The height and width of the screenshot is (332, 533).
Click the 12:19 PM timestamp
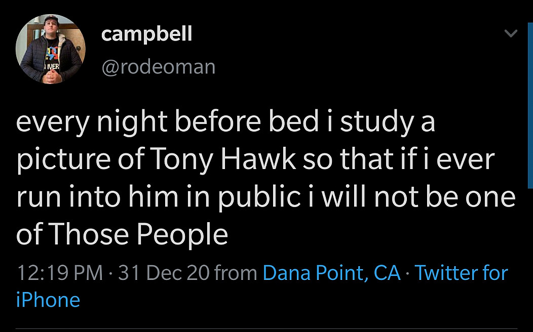pos(59,273)
